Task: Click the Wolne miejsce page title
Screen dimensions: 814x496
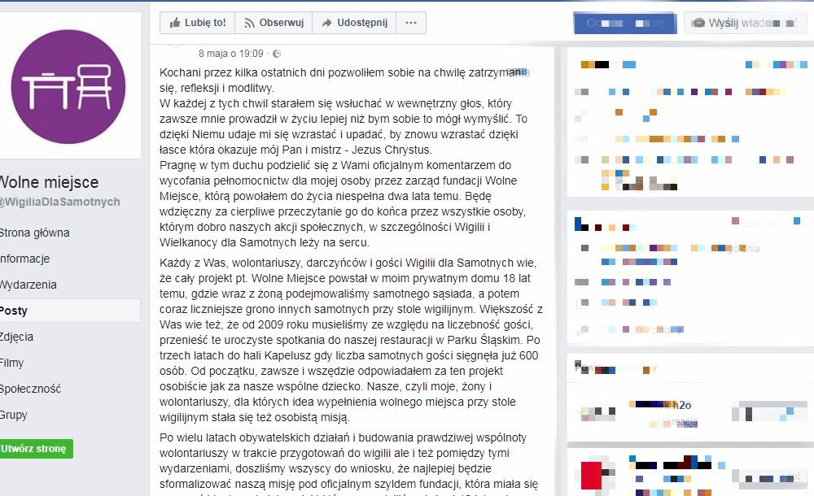Action: click(49, 182)
